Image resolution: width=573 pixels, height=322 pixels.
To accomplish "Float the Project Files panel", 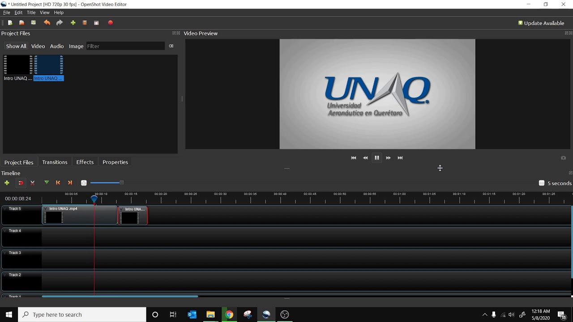I will point(174,33).
